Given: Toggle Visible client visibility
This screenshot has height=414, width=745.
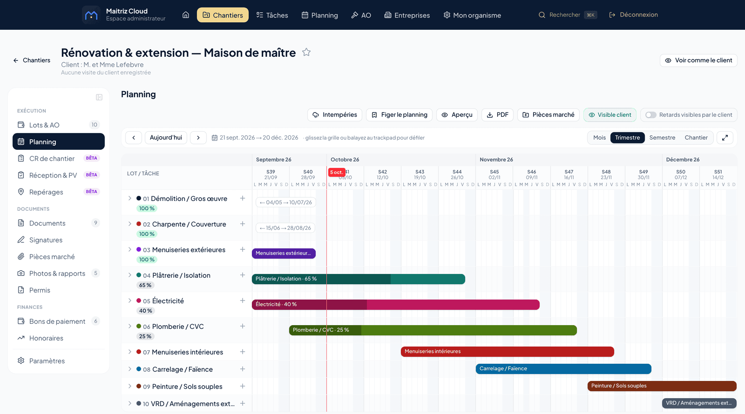Looking at the screenshot, I should click(610, 115).
